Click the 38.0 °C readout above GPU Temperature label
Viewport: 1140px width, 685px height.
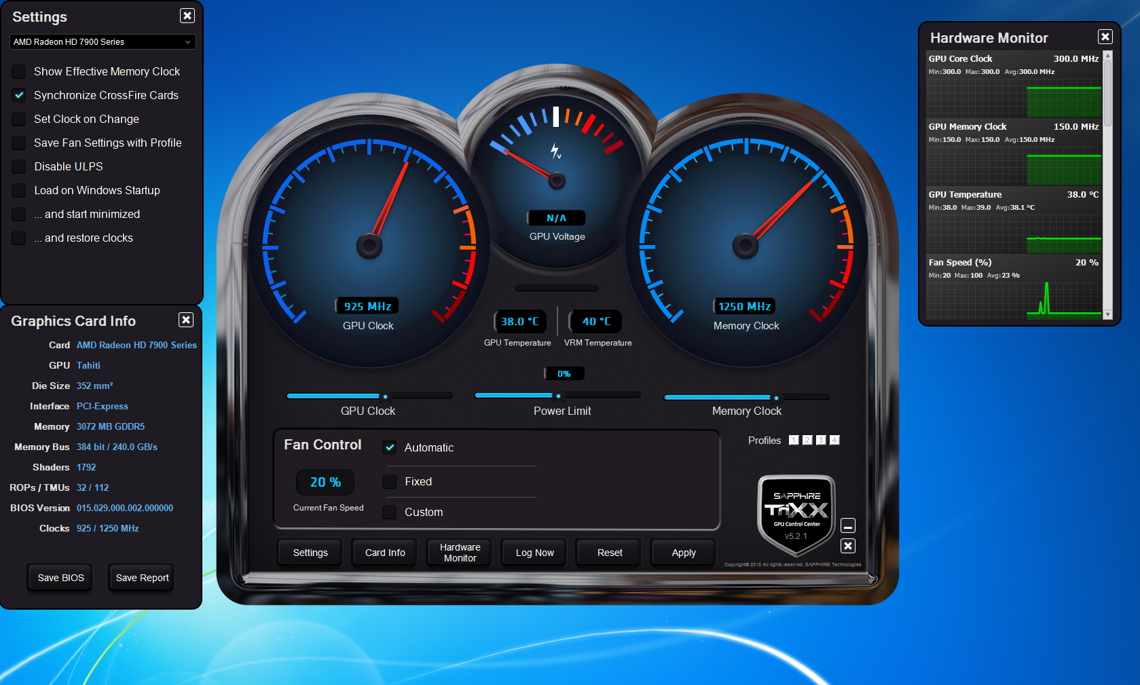(519, 321)
